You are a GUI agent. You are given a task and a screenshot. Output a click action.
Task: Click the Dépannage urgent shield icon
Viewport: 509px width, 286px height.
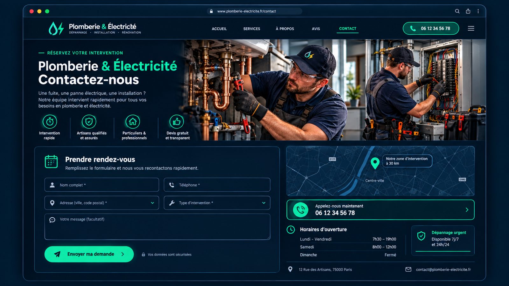click(421, 236)
